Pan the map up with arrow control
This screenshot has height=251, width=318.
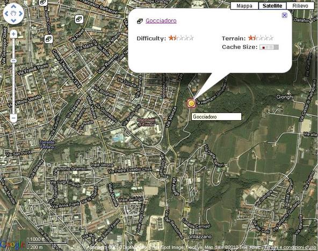[13, 6]
